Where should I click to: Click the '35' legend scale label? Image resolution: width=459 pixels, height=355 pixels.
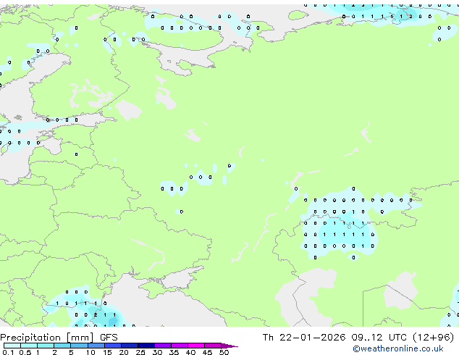[174, 352]
